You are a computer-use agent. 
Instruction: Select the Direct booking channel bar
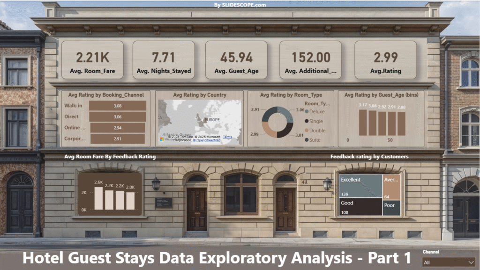coord(118,117)
